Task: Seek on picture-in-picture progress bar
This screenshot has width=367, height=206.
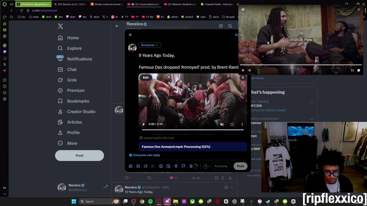Action: click(x=300, y=65)
